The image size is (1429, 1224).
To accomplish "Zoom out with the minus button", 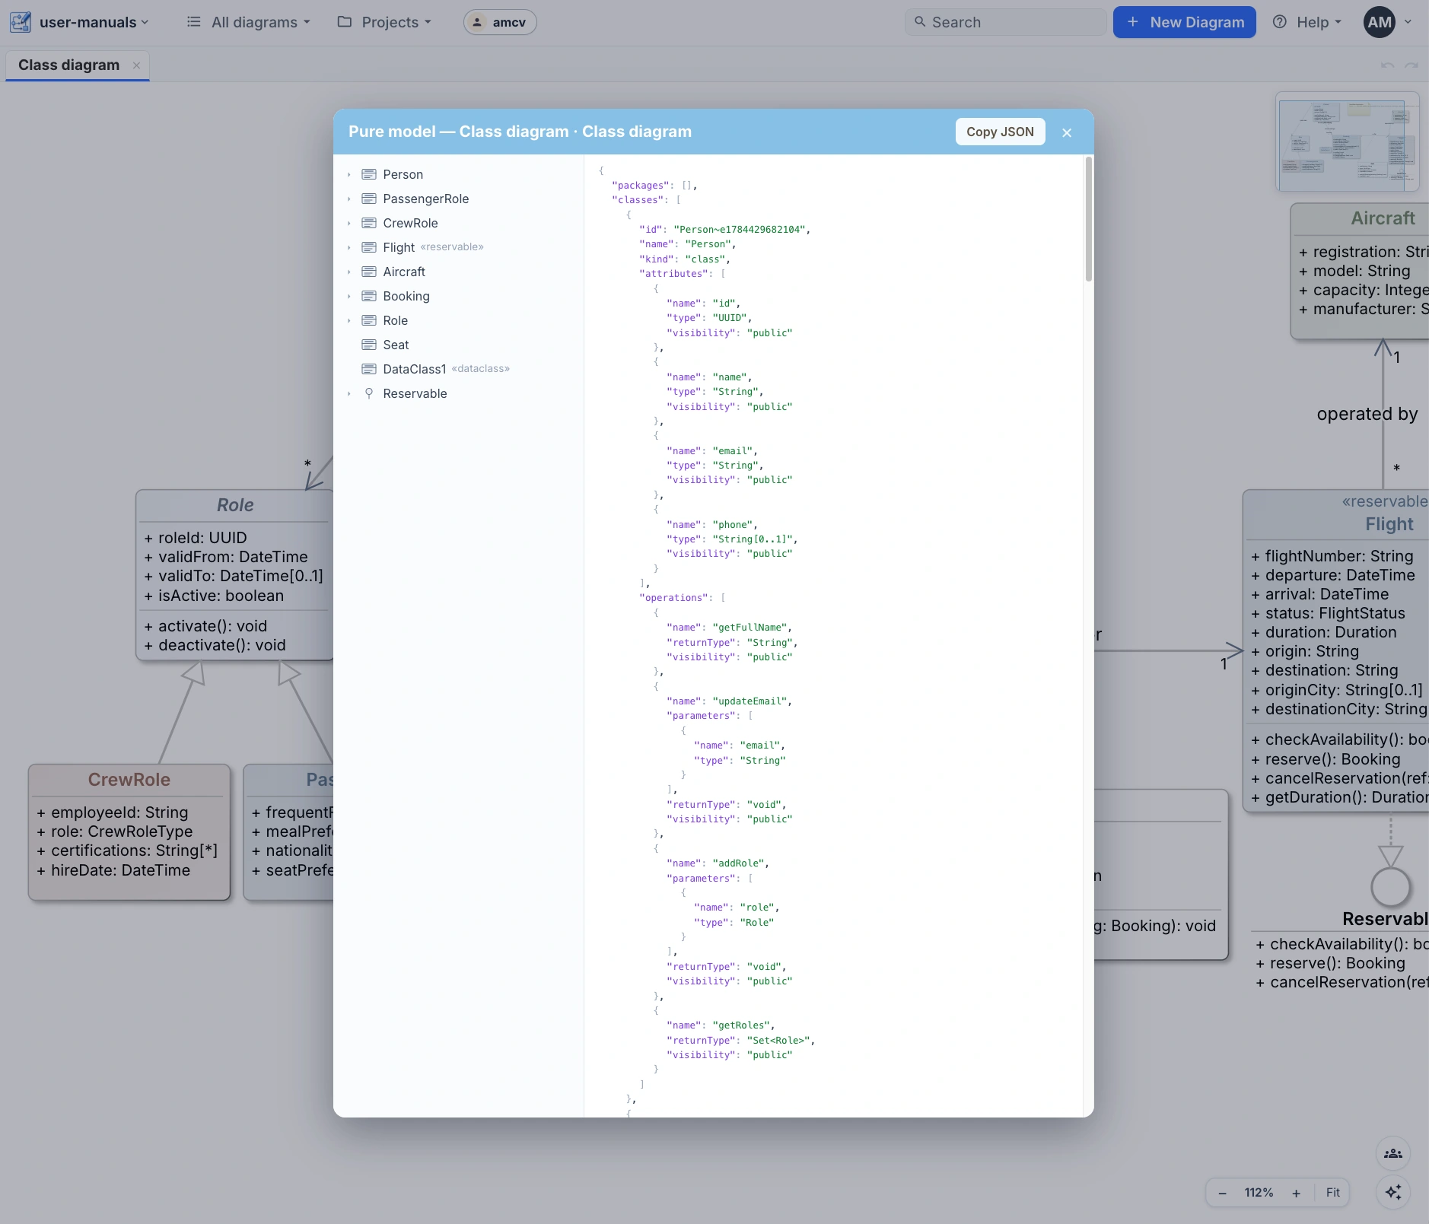I will (1222, 1193).
